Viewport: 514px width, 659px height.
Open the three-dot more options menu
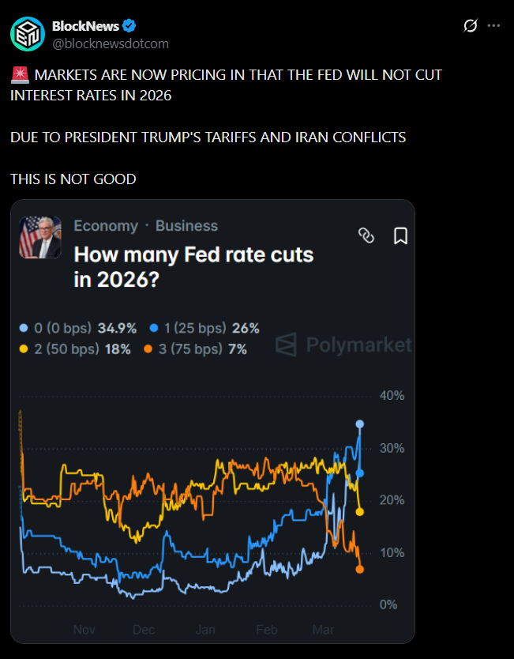(494, 26)
